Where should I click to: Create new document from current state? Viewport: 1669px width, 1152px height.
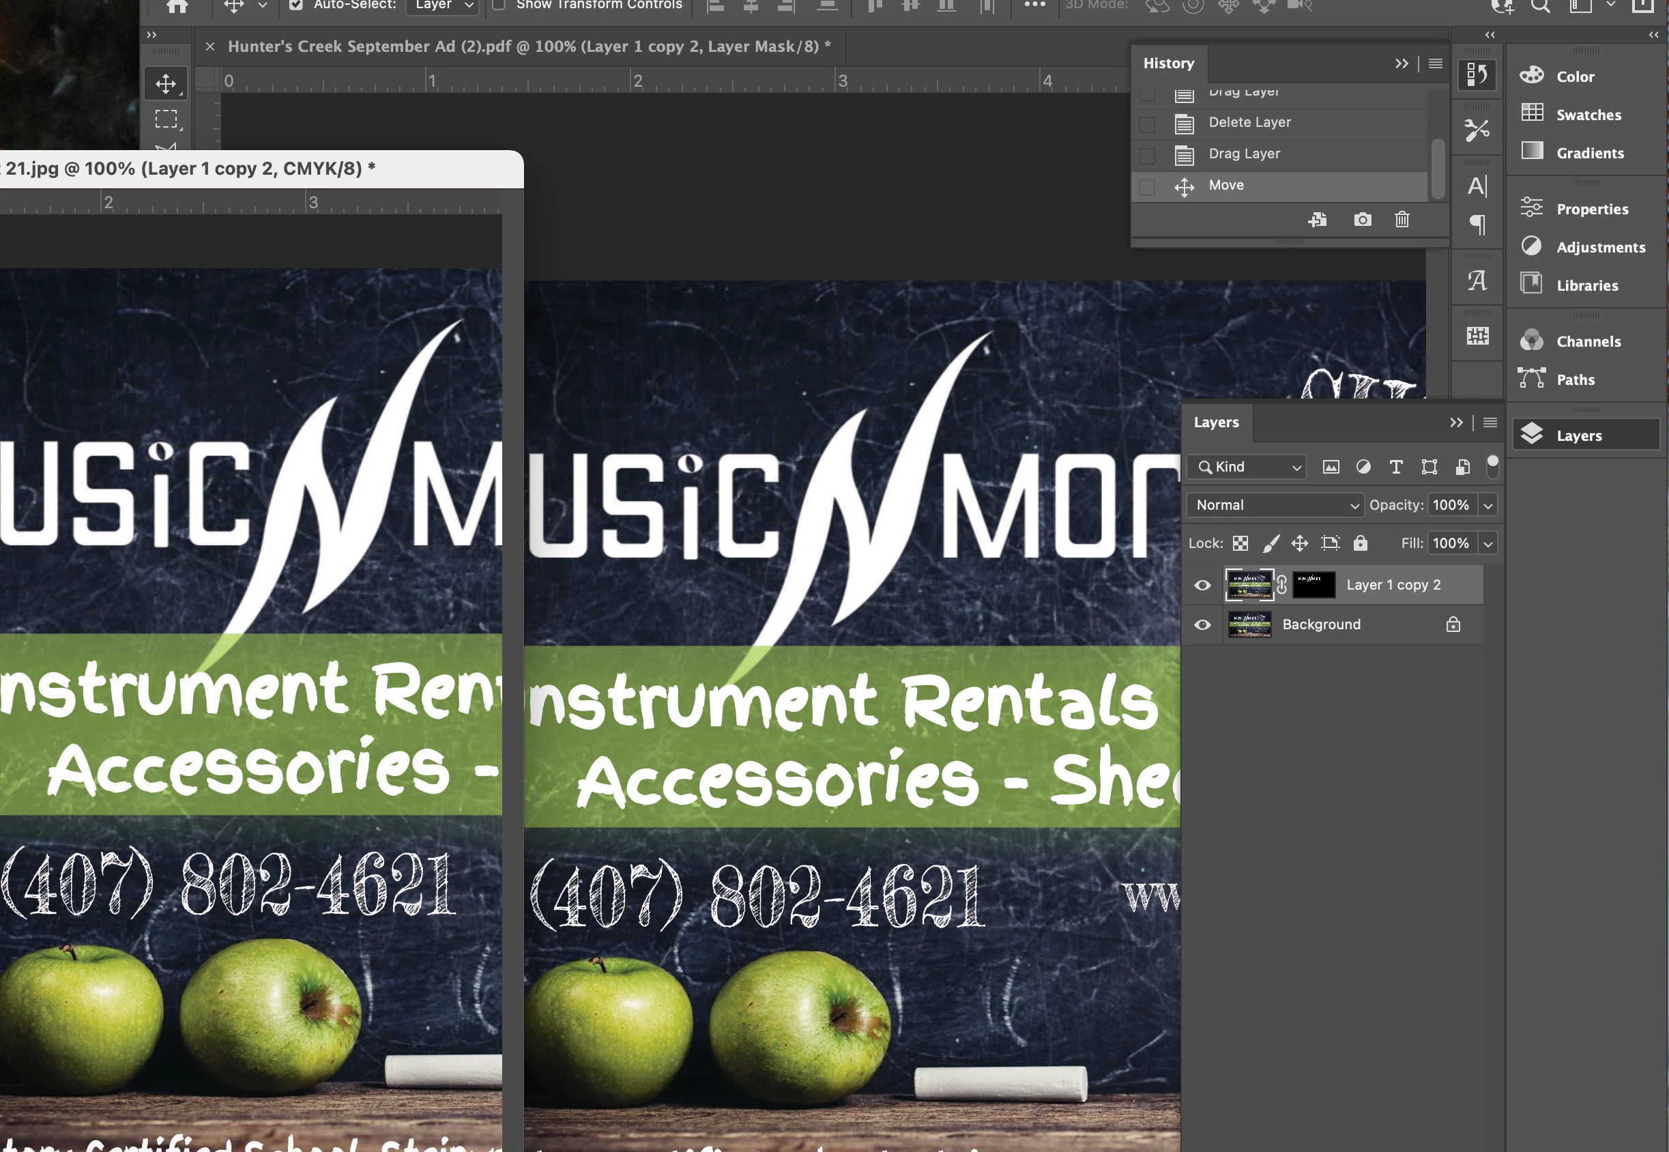(1317, 220)
